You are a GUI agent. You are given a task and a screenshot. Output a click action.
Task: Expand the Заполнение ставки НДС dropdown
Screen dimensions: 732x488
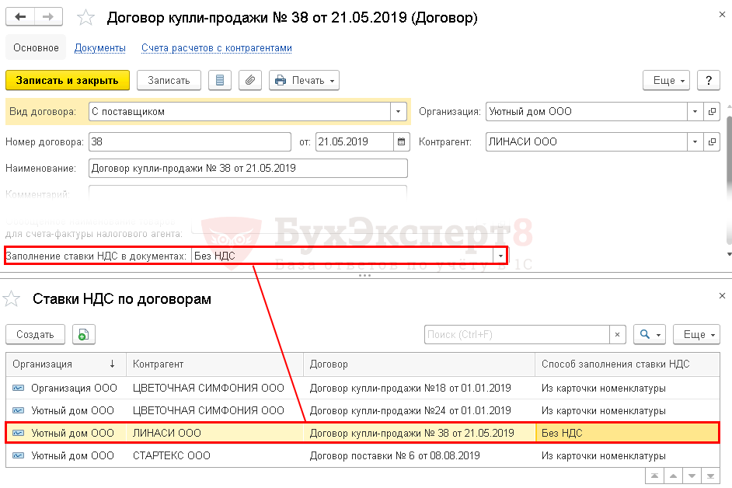[500, 256]
